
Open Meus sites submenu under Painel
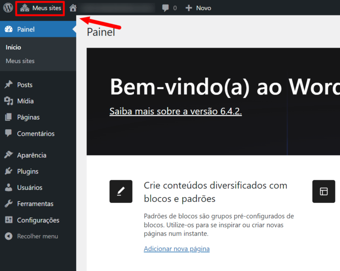pos(20,61)
